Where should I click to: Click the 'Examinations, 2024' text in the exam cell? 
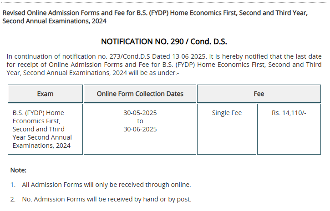coord(41,146)
